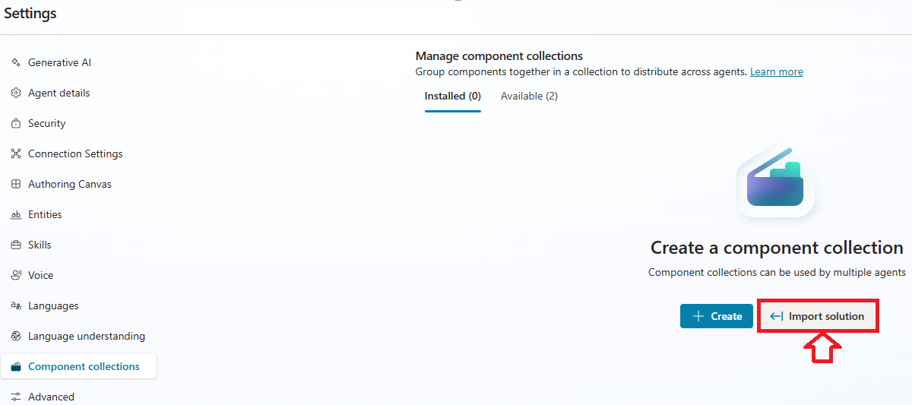Open the Learn more link
This screenshot has width=912, height=405.
776,72
